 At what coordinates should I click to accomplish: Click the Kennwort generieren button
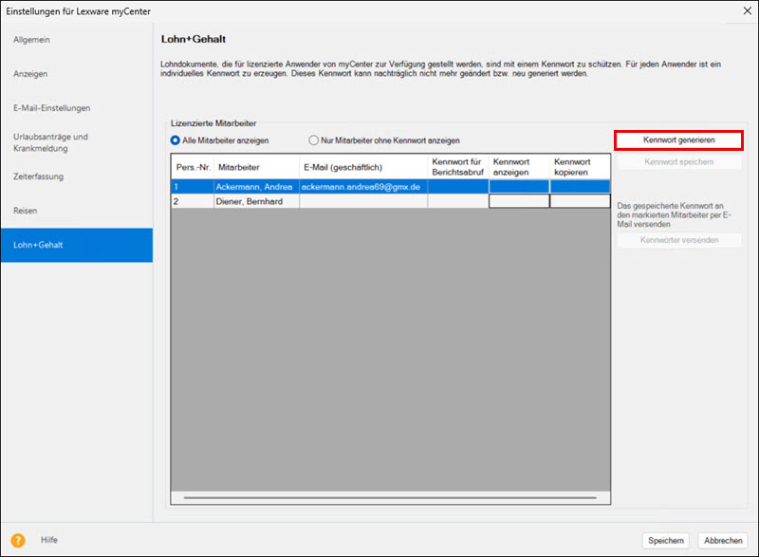[678, 140]
